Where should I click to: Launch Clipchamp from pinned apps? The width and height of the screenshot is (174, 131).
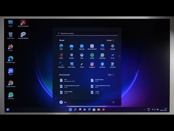tap(61, 65)
